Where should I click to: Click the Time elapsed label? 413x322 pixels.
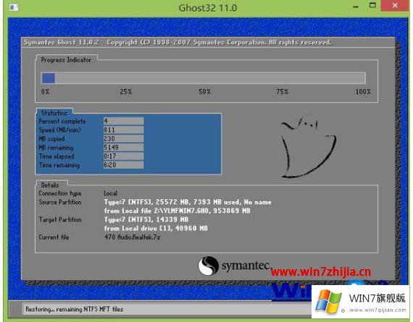[x=57, y=156]
